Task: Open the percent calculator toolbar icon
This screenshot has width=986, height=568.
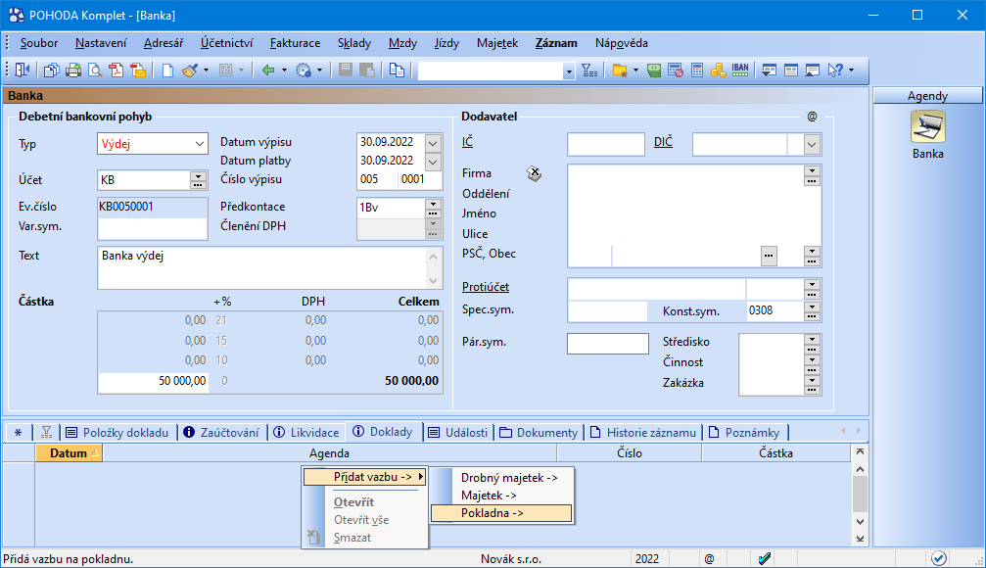Action: tap(676, 71)
